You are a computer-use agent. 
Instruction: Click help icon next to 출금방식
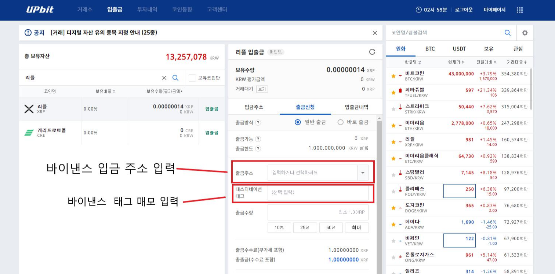(258, 122)
